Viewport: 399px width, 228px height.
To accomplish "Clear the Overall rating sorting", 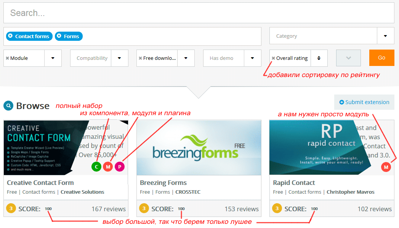I will click(x=273, y=58).
